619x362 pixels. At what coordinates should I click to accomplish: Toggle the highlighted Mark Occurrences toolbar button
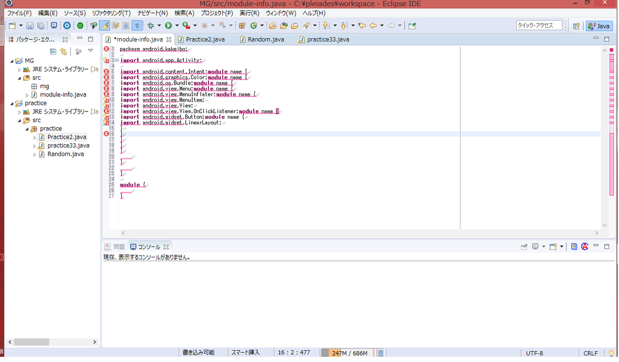[105, 25]
